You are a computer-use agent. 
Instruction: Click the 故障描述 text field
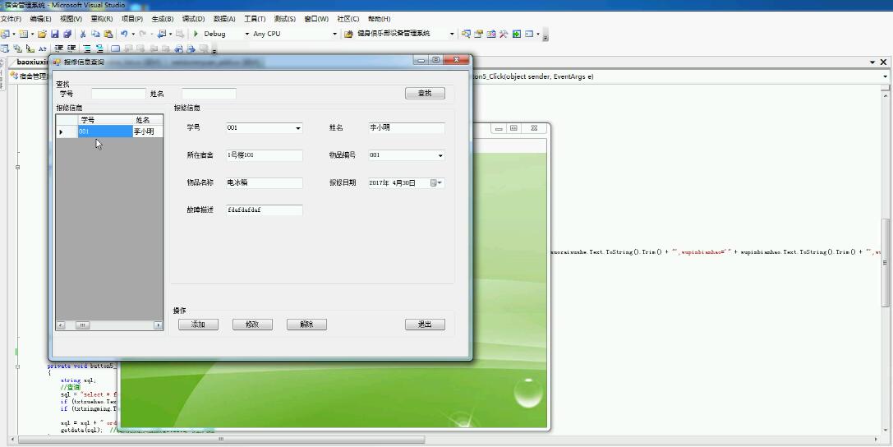point(265,210)
